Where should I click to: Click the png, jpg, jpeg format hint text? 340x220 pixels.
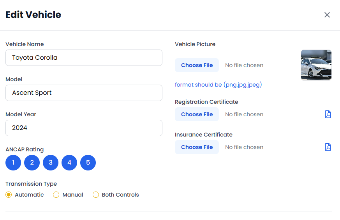pos(218,85)
